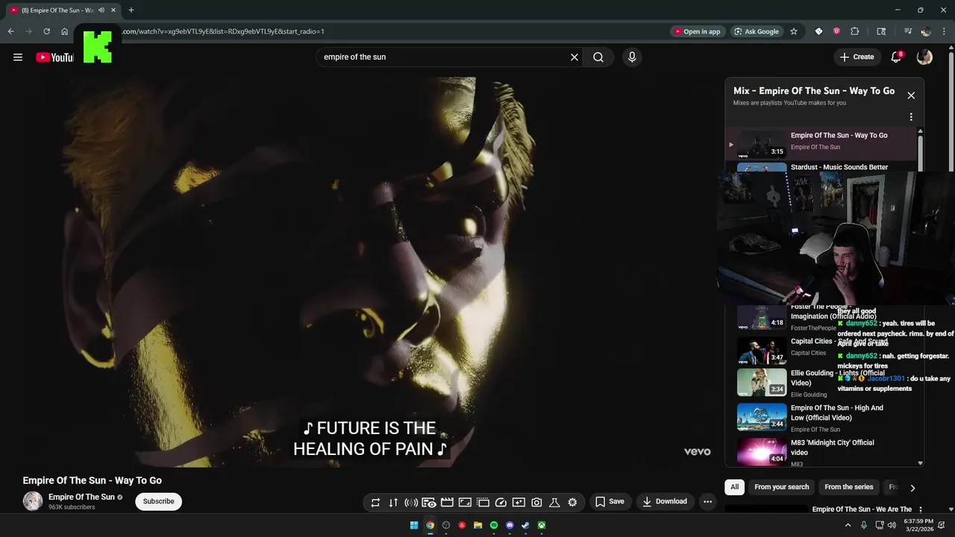Toggle cinema mode clapperboard icon

coord(447,503)
